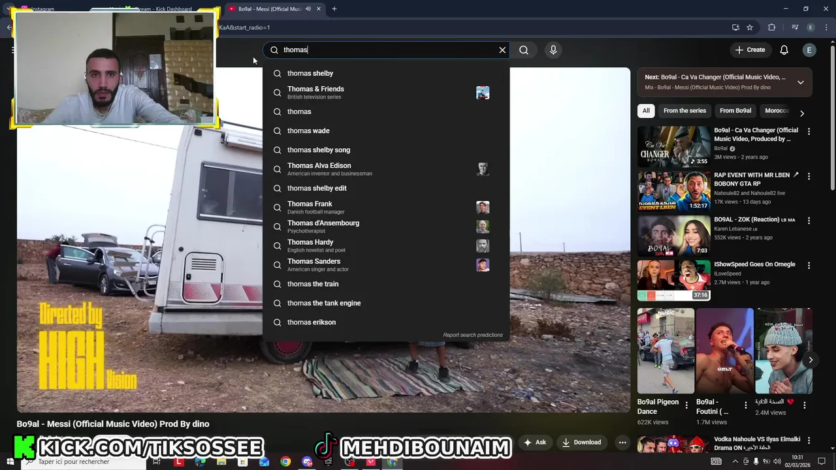
Task: Open options for the 2.4M views short
Action: 804,405
